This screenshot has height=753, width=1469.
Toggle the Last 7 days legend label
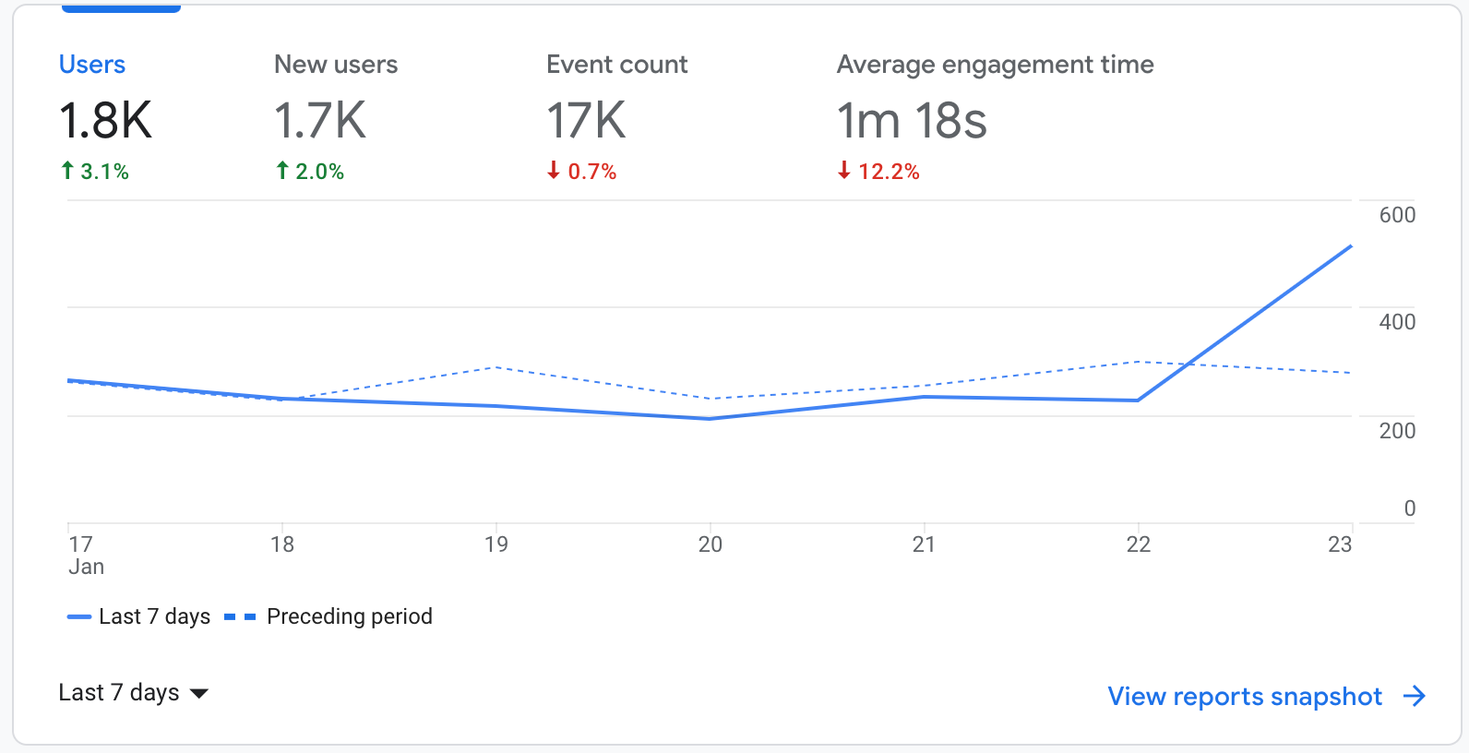coord(155,616)
